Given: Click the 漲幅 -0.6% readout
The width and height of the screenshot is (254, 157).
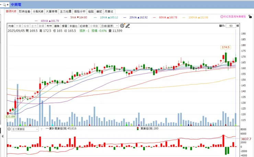Looking at the screenshot, I should point(99,31).
